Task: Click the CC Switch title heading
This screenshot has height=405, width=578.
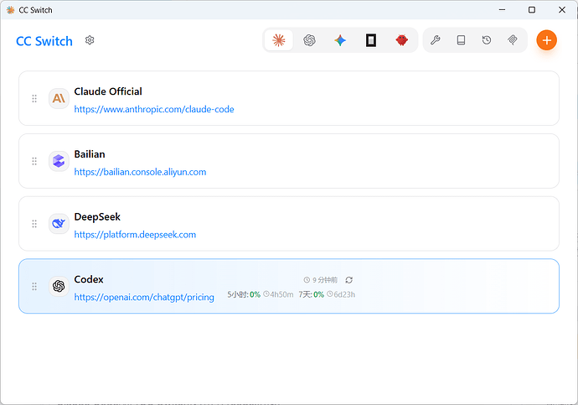Action: [x=44, y=41]
